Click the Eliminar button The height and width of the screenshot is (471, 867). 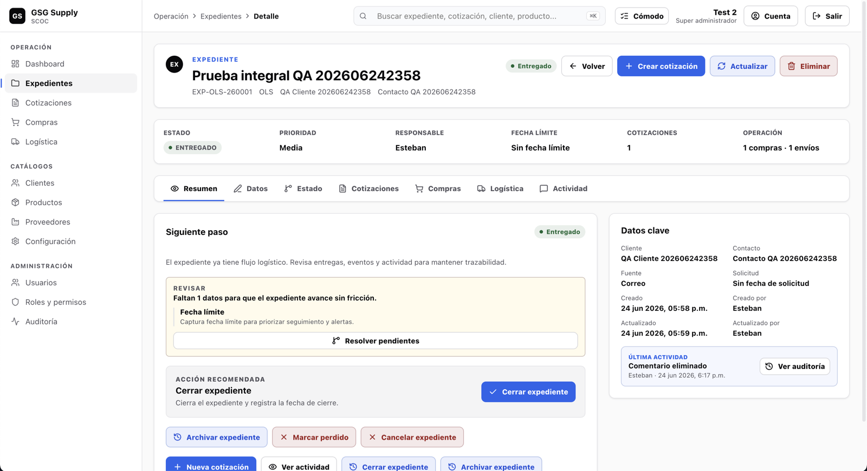click(808, 66)
